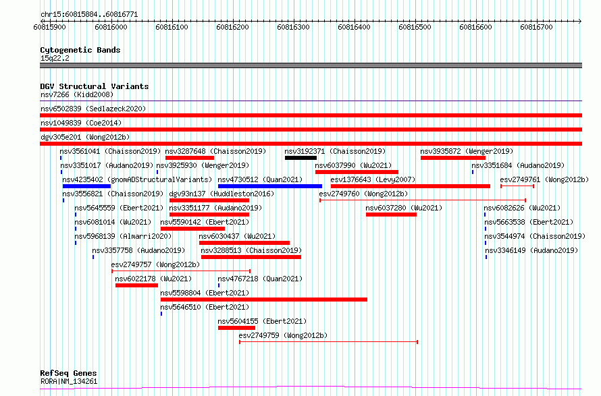Click the thin red line under esv2749761 (Wong2012b)
This screenshot has width=601, height=396.
517,186
